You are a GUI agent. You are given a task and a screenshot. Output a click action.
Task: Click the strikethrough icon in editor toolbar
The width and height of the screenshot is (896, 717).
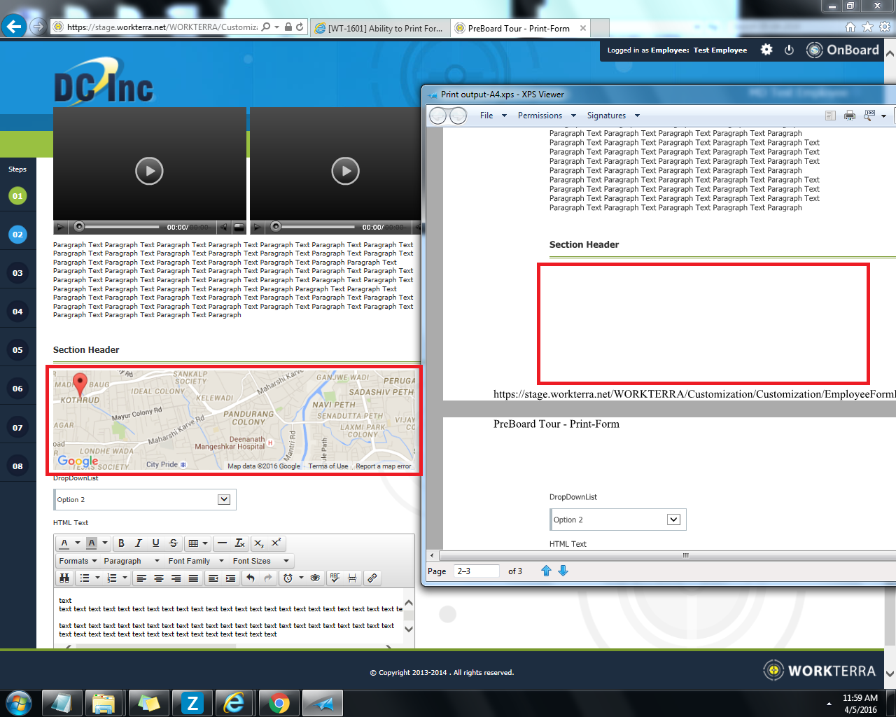coord(173,543)
